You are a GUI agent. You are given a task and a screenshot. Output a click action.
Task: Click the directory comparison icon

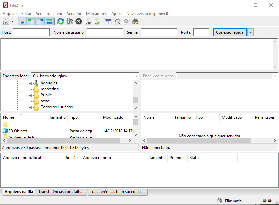pyautogui.click(x=118, y=22)
